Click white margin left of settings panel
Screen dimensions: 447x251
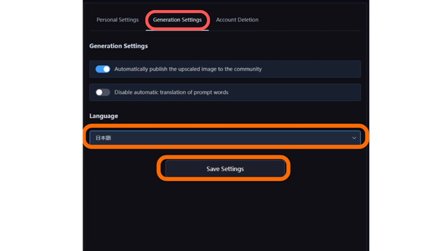tap(41, 126)
